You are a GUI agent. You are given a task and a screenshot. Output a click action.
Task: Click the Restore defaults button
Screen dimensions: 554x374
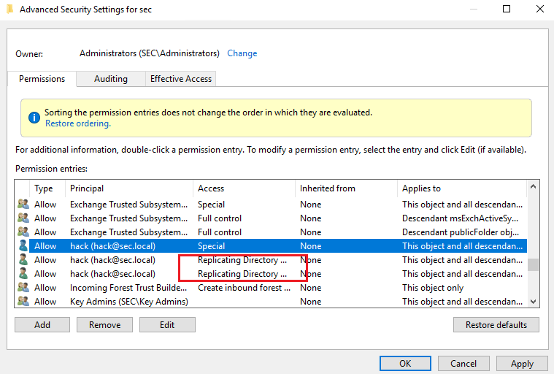click(496, 324)
